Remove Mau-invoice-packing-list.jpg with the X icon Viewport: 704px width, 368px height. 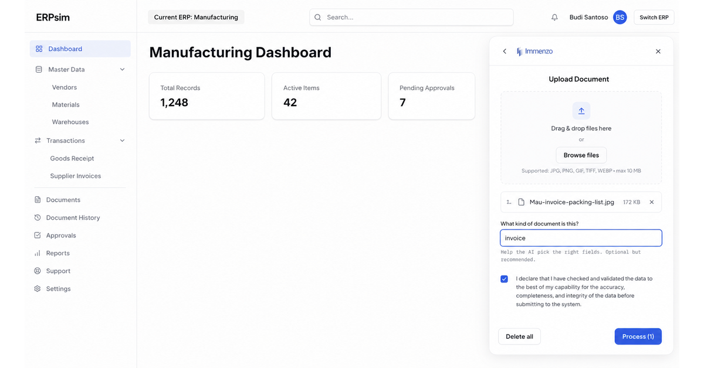[x=652, y=202]
